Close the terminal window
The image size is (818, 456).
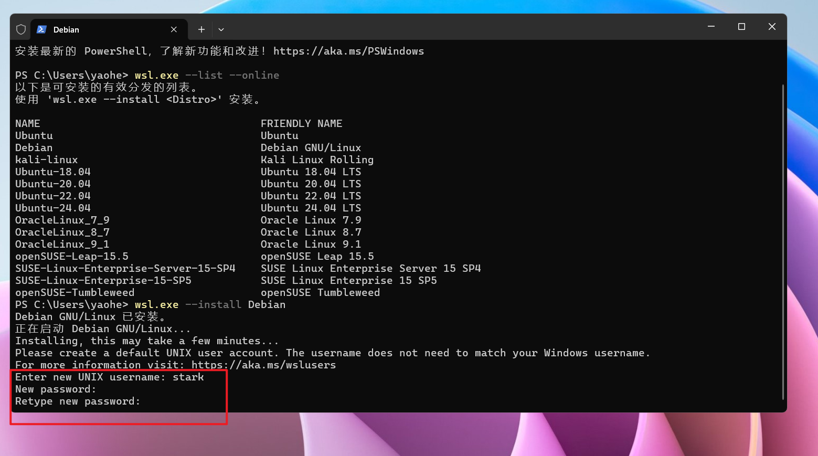tap(772, 26)
